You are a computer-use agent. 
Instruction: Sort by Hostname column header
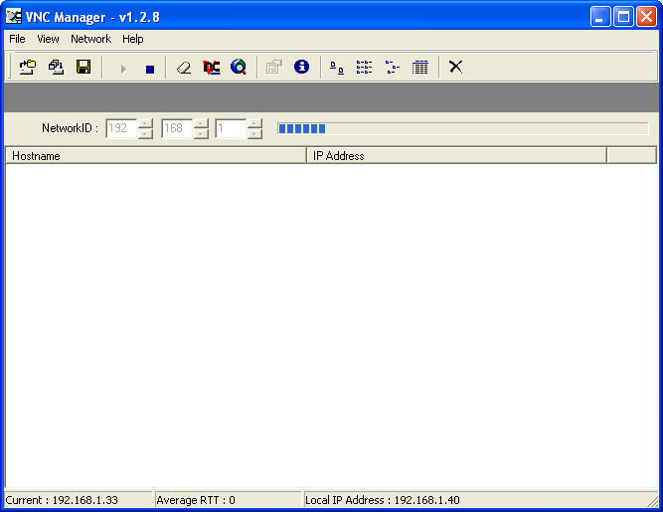[x=156, y=155]
